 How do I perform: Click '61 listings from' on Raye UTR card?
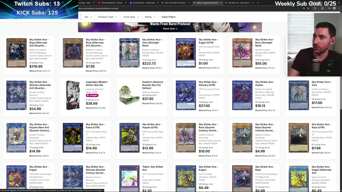click(318, 145)
